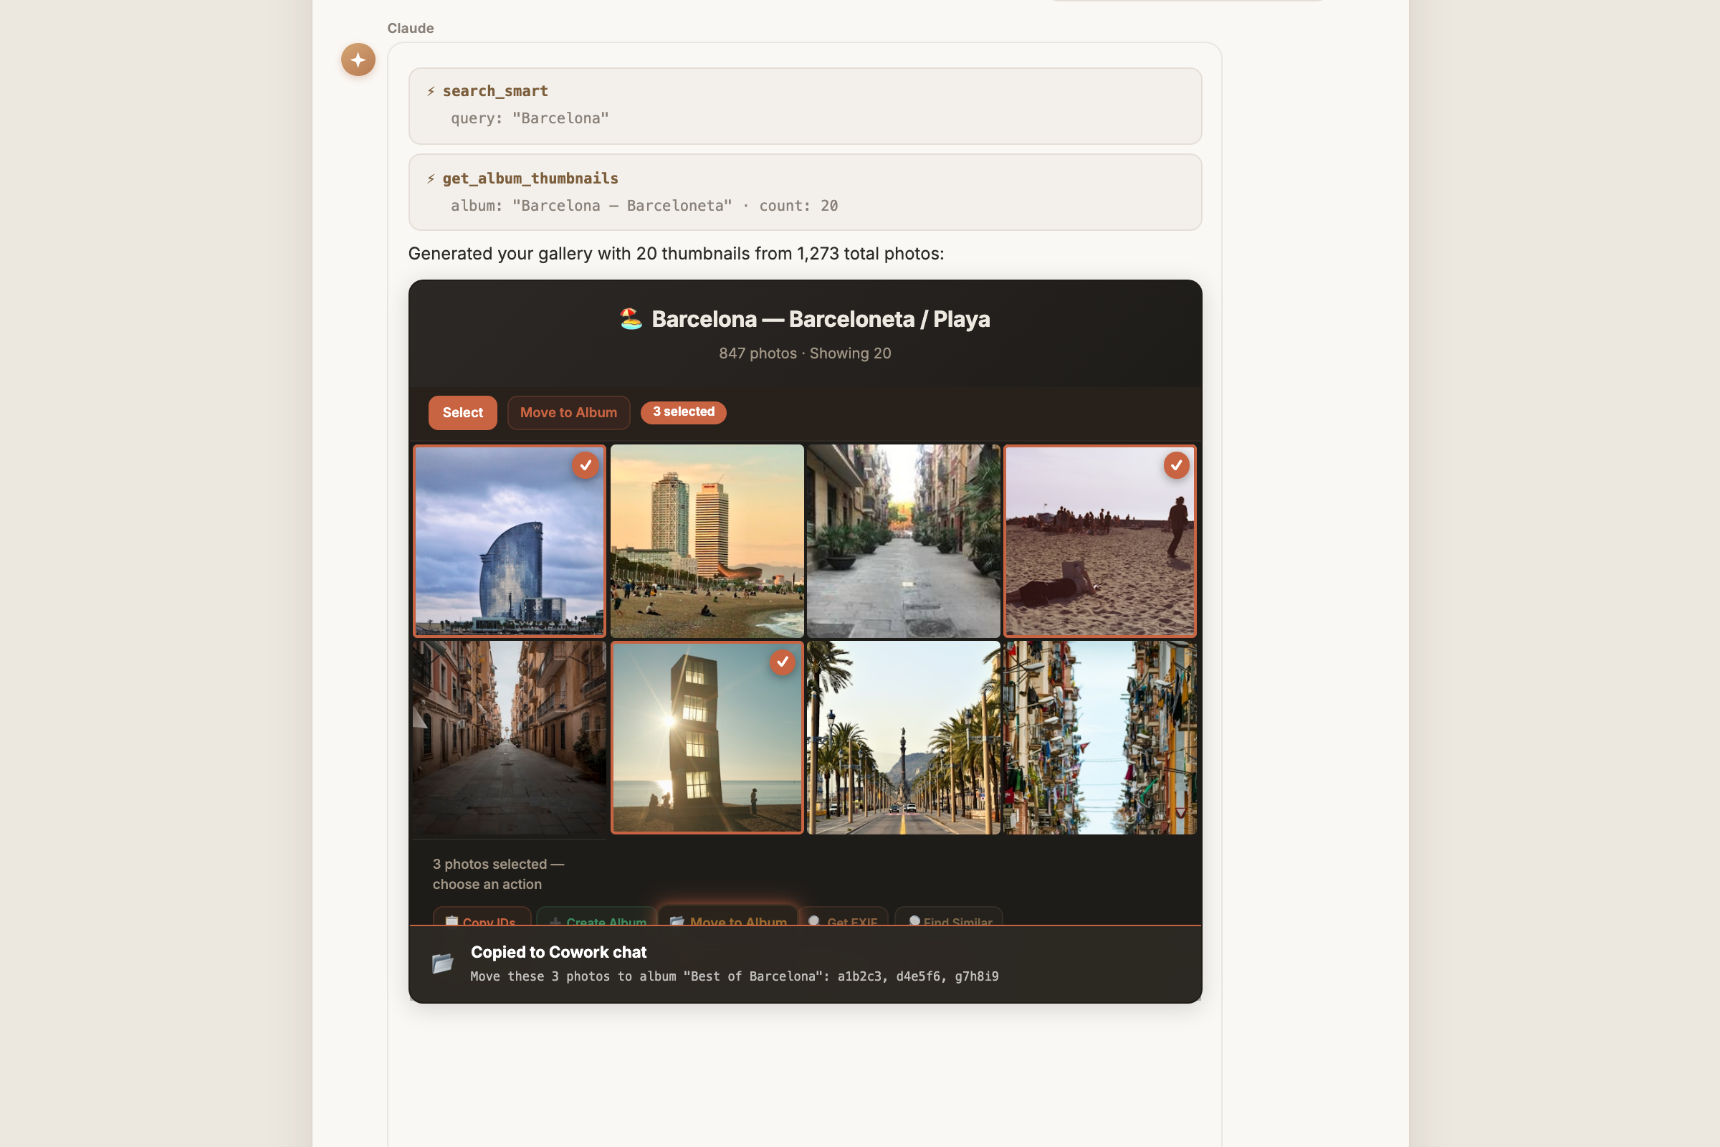This screenshot has width=1720, height=1147.
Task: Uncheck the W Hotel photo checkmark
Action: point(585,465)
